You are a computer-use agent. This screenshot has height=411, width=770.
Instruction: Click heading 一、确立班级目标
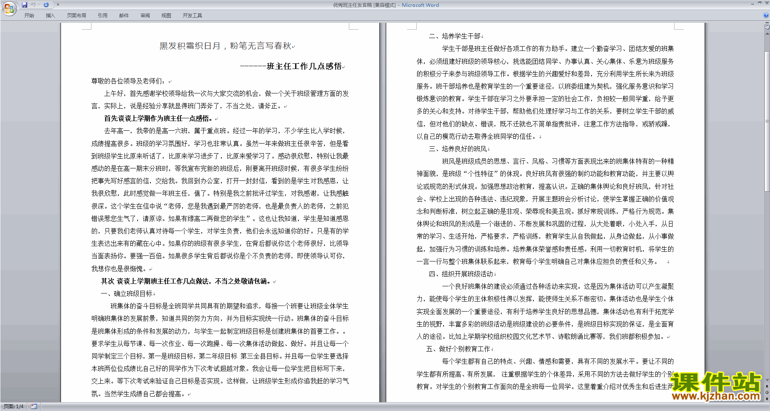[127, 294]
